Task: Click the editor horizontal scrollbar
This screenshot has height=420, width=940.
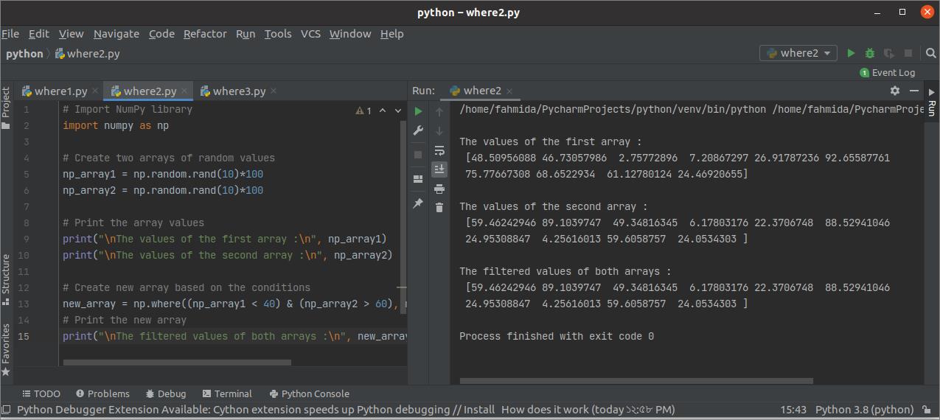Action: 177,363
